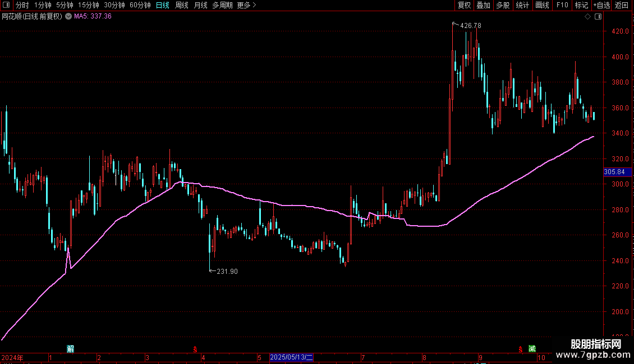Click month 7 on the time axis
Screen dimensions: 634x364
coord(363,357)
